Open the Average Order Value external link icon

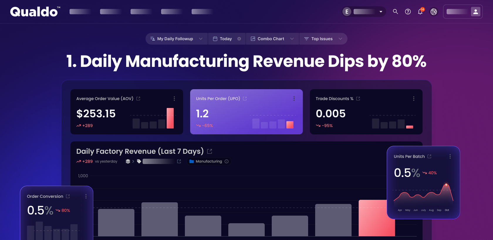(138, 99)
